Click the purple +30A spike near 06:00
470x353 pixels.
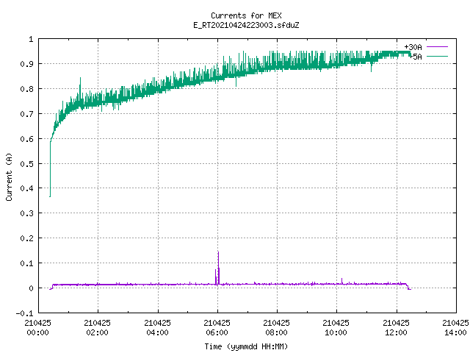[x=218, y=267]
